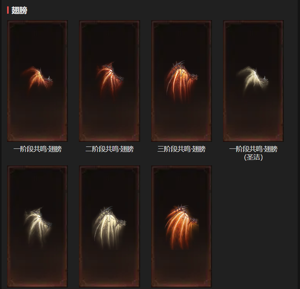The height and width of the screenshot is (289, 300).
Task: View the card frame above 三阶段共鸣·翅膀 label
Action: (181, 81)
